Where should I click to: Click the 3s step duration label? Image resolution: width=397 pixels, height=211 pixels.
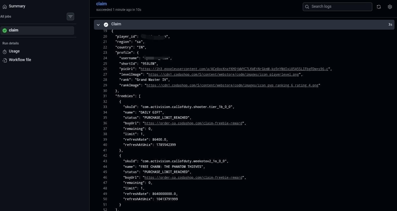390,24
